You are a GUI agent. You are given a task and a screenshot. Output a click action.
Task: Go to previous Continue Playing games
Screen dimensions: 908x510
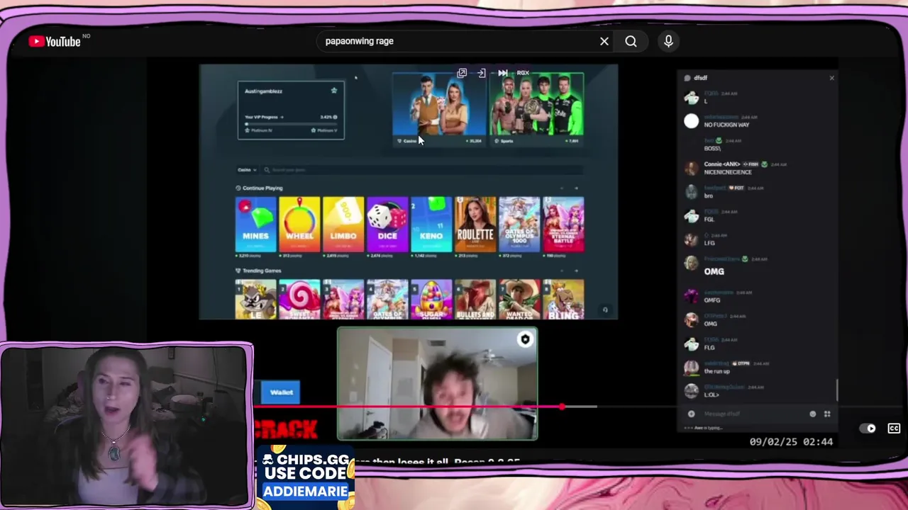pyautogui.click(x=562, y=188)
